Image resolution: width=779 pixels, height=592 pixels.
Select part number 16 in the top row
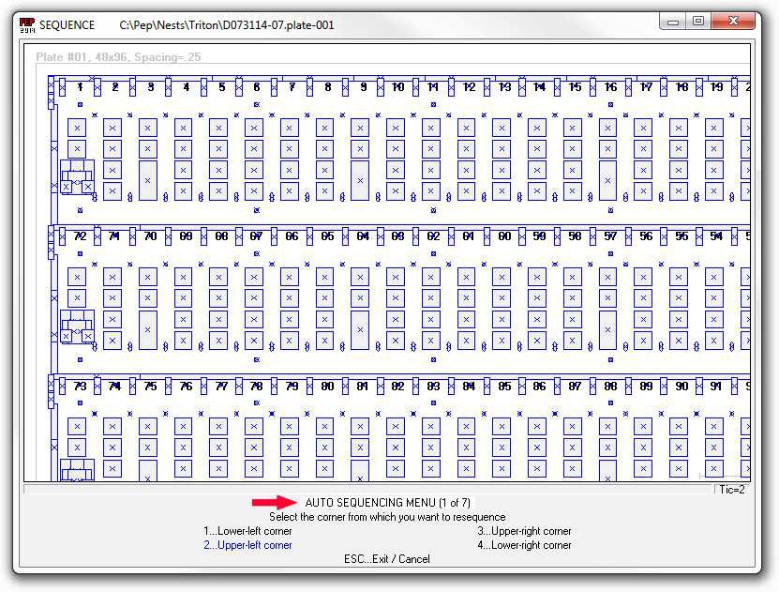click(x=610, y=87)
